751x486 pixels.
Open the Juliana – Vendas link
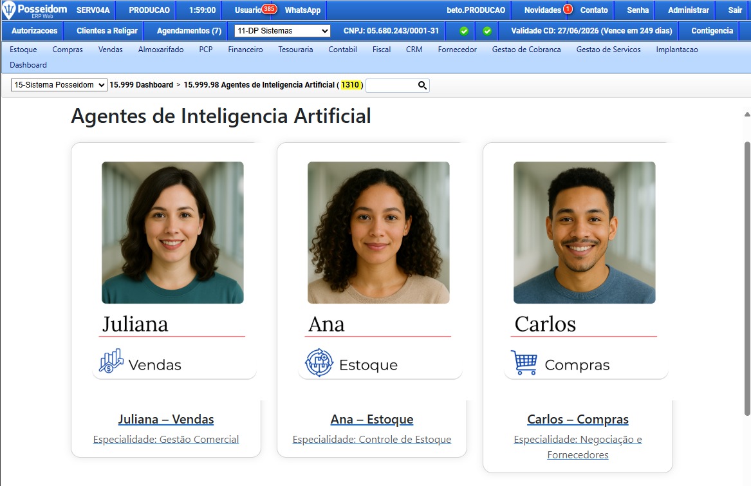166,420
